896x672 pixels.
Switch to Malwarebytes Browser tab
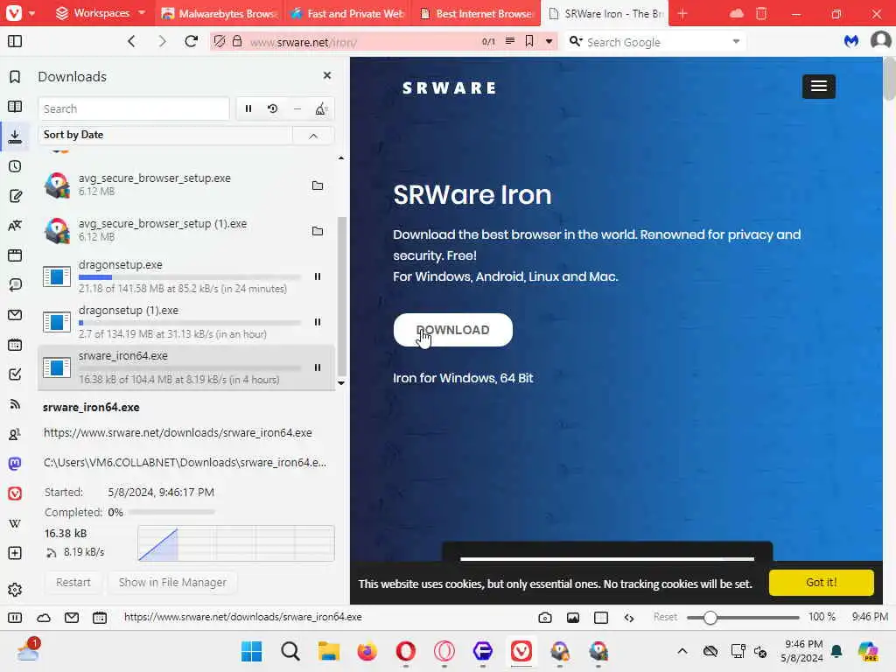click(220, 13)
